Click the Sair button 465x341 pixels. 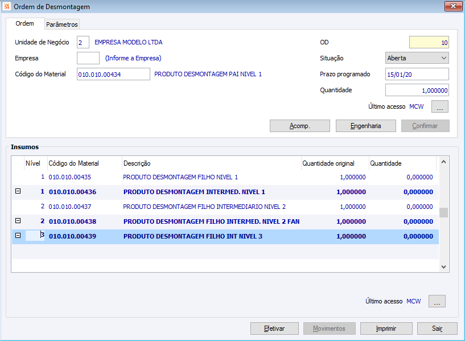coord(437,328)
